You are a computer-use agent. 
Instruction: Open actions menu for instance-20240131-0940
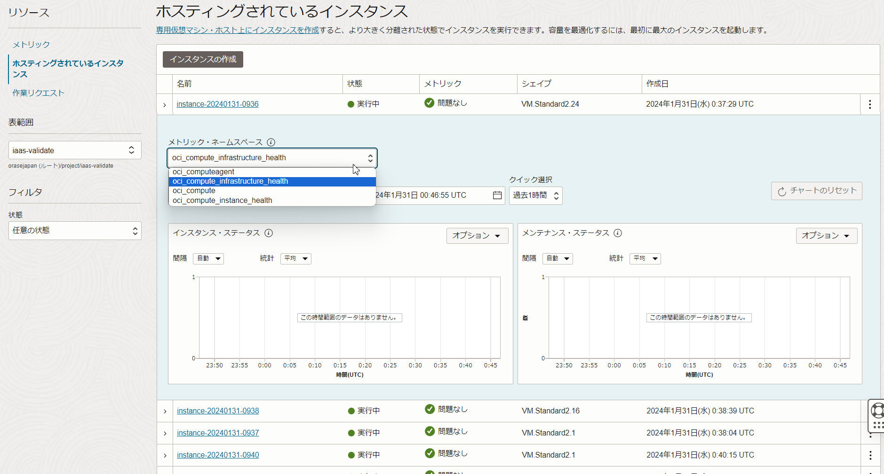(x=870, y=455)
